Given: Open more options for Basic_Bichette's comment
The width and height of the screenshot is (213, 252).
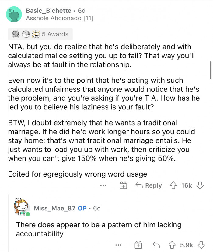Looking at the screenshot, I should 103,185.
